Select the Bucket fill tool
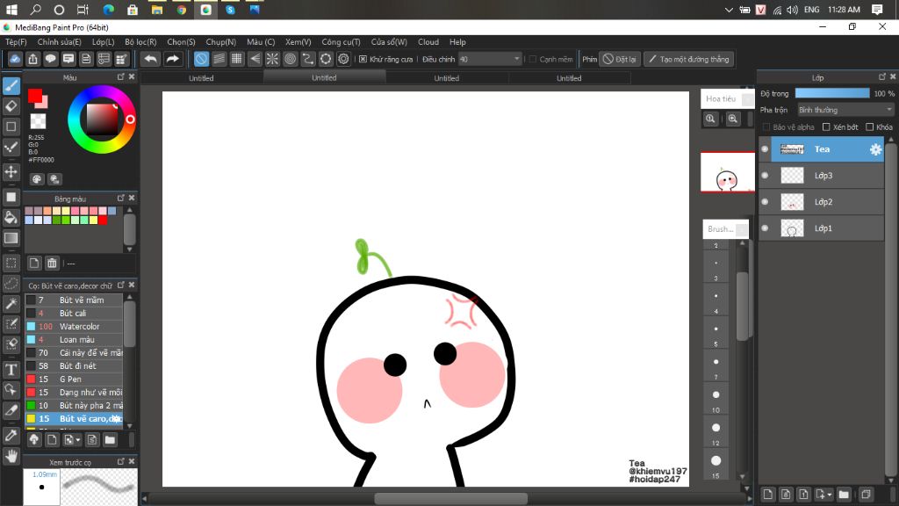 coord(11,217)
